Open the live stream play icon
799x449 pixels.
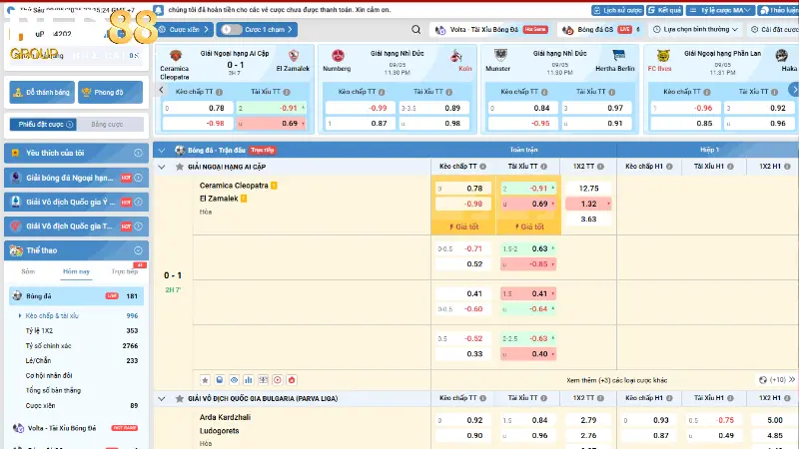click(x=278, y=380)
